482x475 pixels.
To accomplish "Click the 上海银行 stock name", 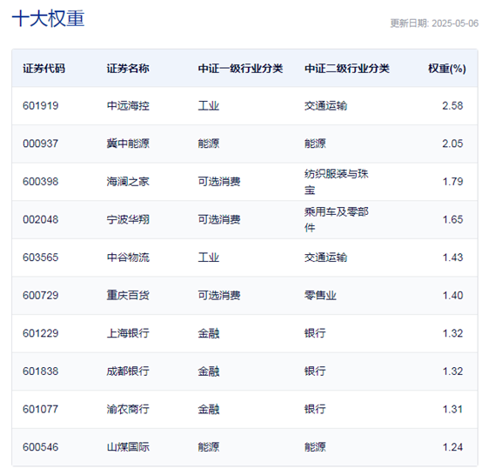I will [x=128, y=333].
